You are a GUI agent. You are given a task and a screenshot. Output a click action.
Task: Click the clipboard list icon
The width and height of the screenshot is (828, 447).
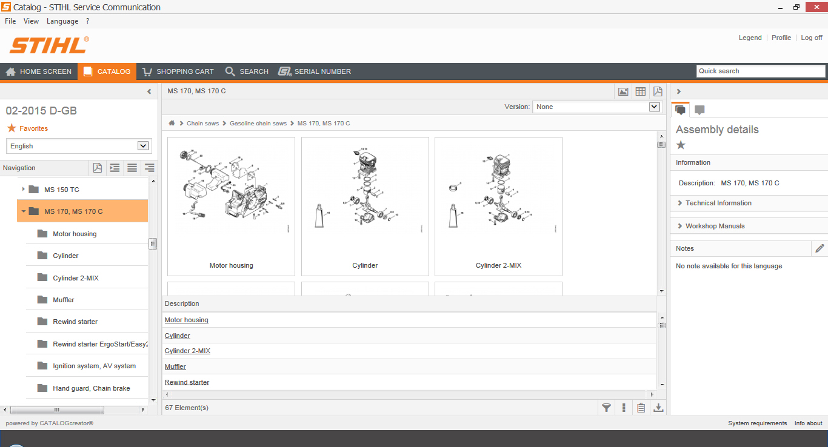[x=641, y=408]
